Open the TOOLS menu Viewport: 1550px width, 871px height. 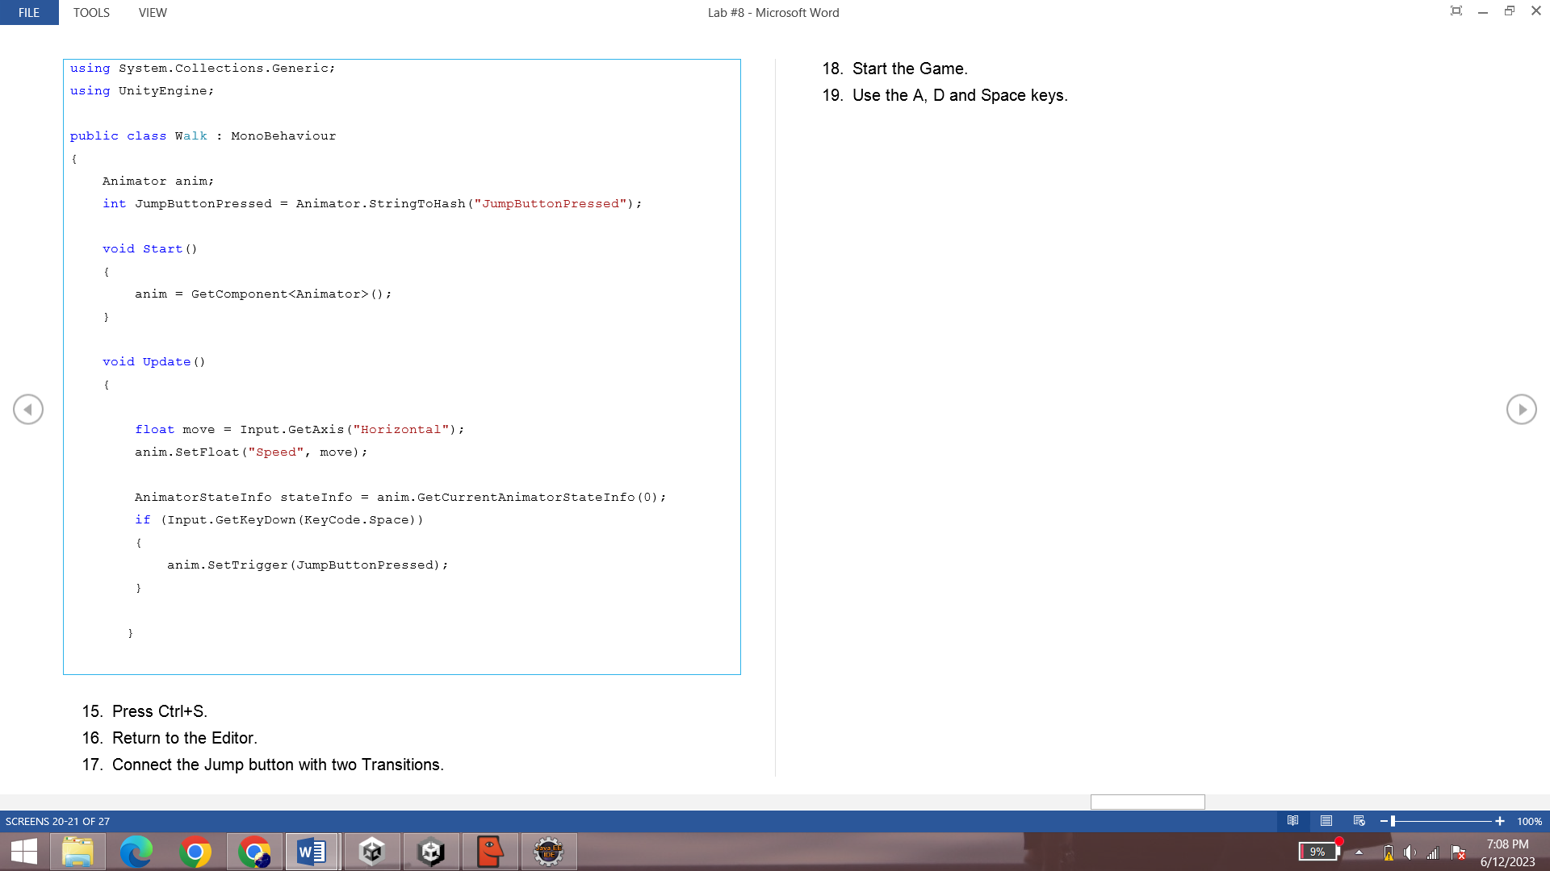tap(91, 12)
